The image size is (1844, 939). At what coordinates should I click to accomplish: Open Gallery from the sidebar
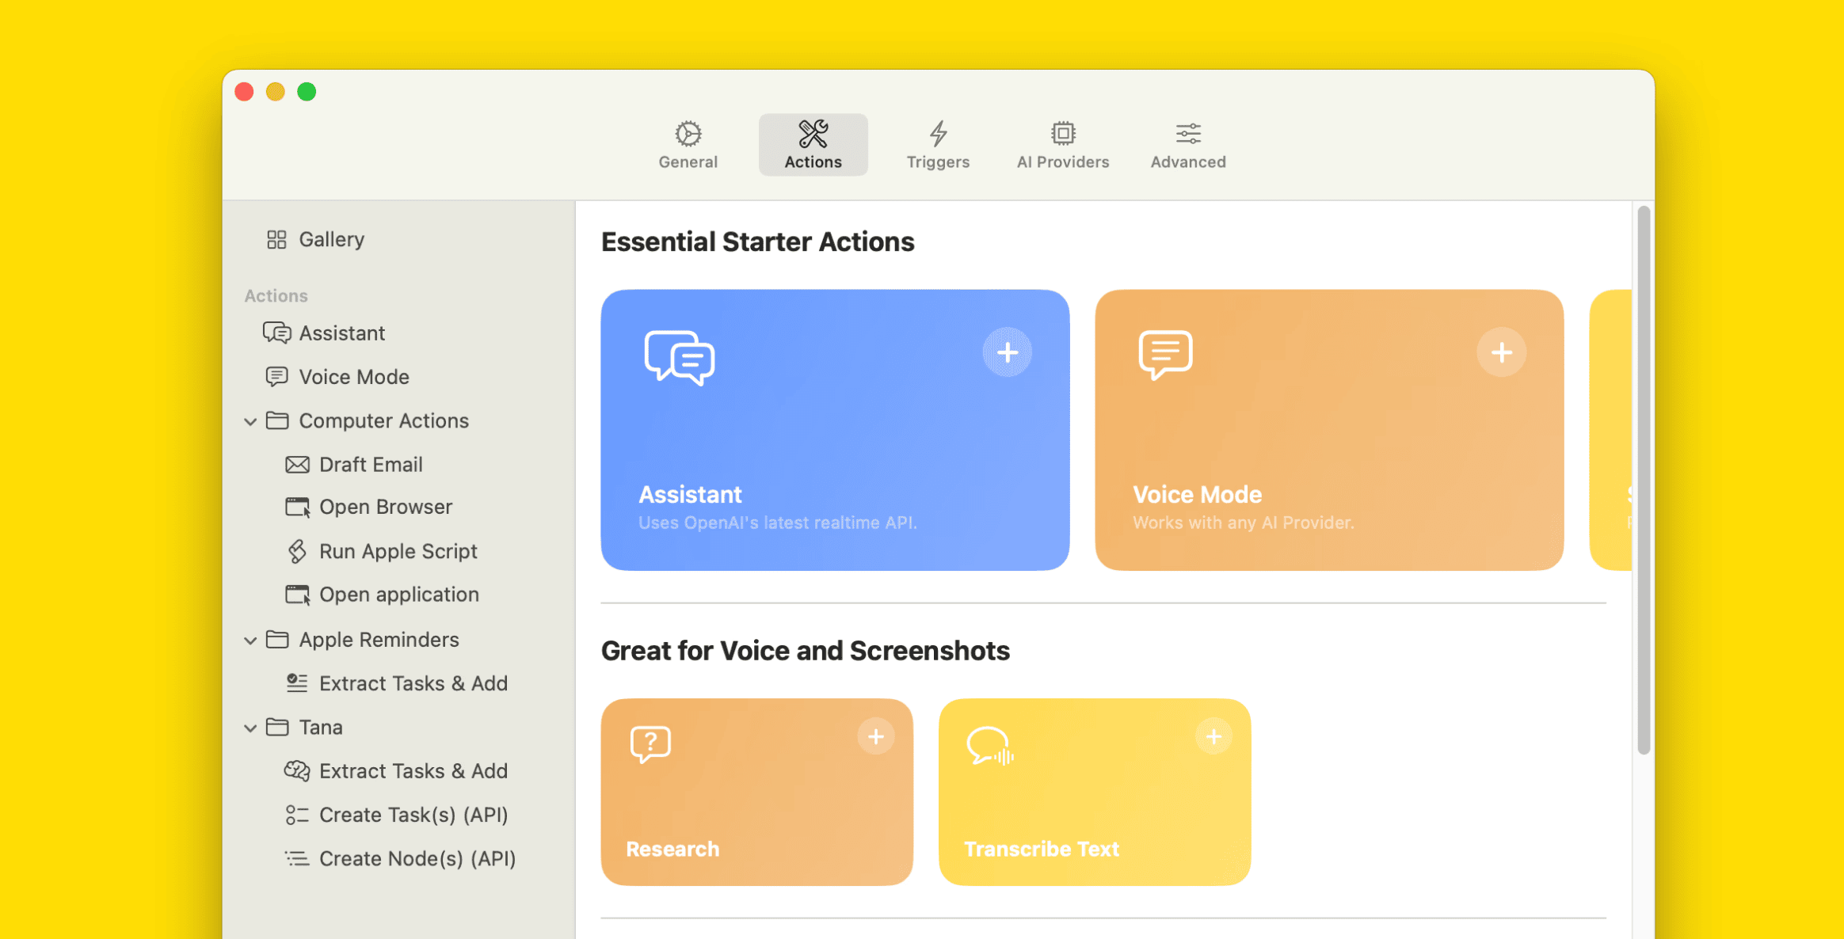pyautogui.click(x=330, y=239)
